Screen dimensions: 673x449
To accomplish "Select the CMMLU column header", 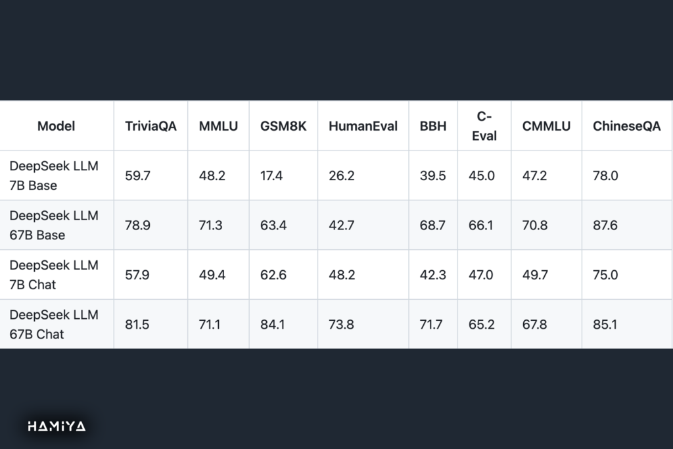I will point(546,126).
